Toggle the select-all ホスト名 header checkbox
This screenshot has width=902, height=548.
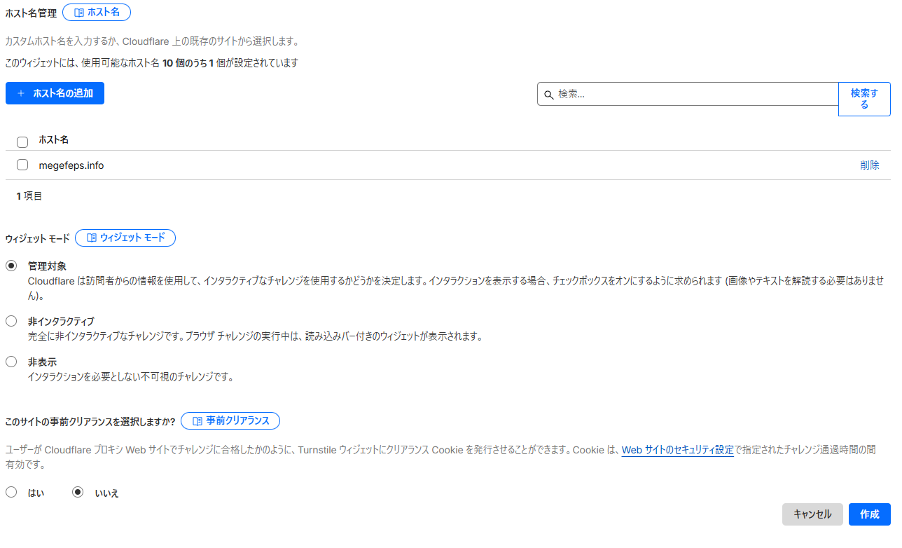coord(22,142)
